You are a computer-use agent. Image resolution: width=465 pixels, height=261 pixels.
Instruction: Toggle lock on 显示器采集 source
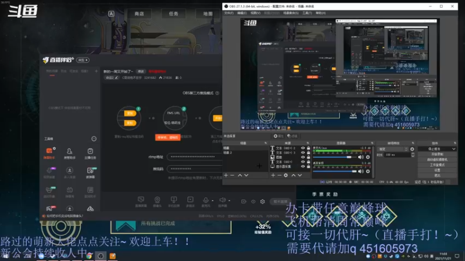coord(309,166)
